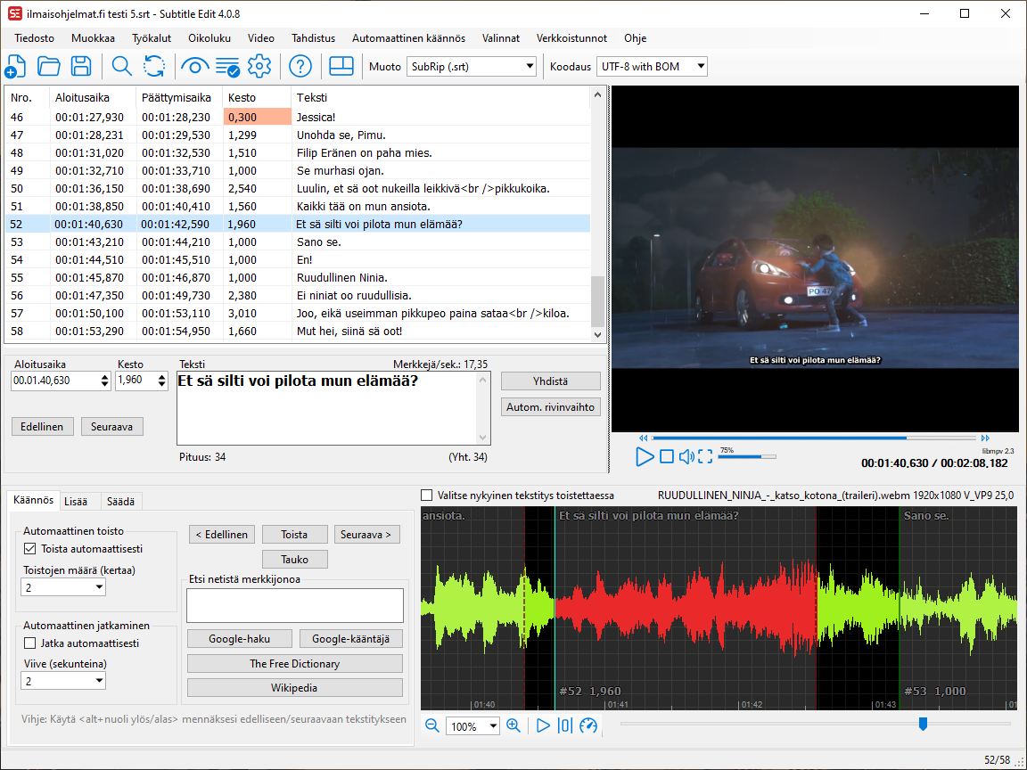The image size is (1027, 770).
Task: Skip forward with double-arrow right of seek bar
Action: coord(985,438)
